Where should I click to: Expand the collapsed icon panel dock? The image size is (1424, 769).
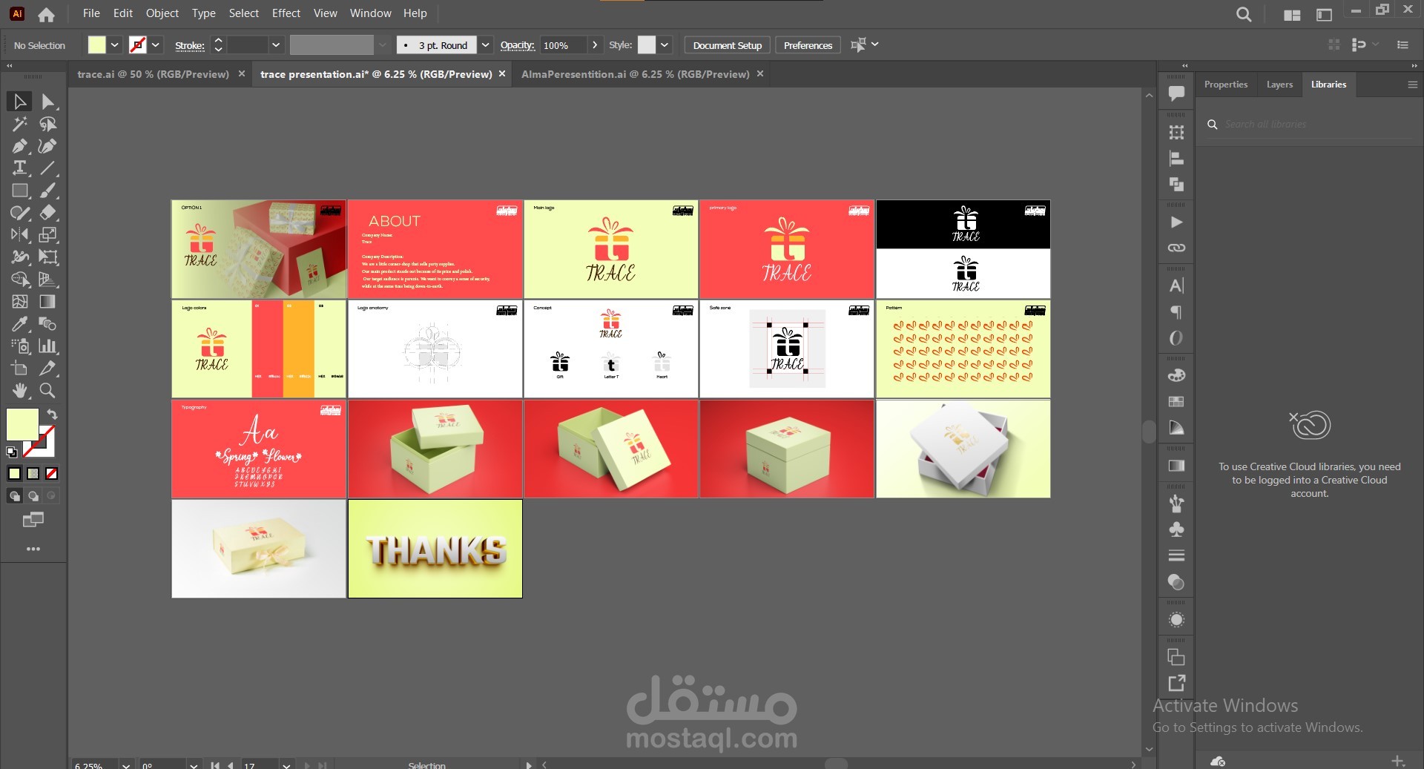1184,66
